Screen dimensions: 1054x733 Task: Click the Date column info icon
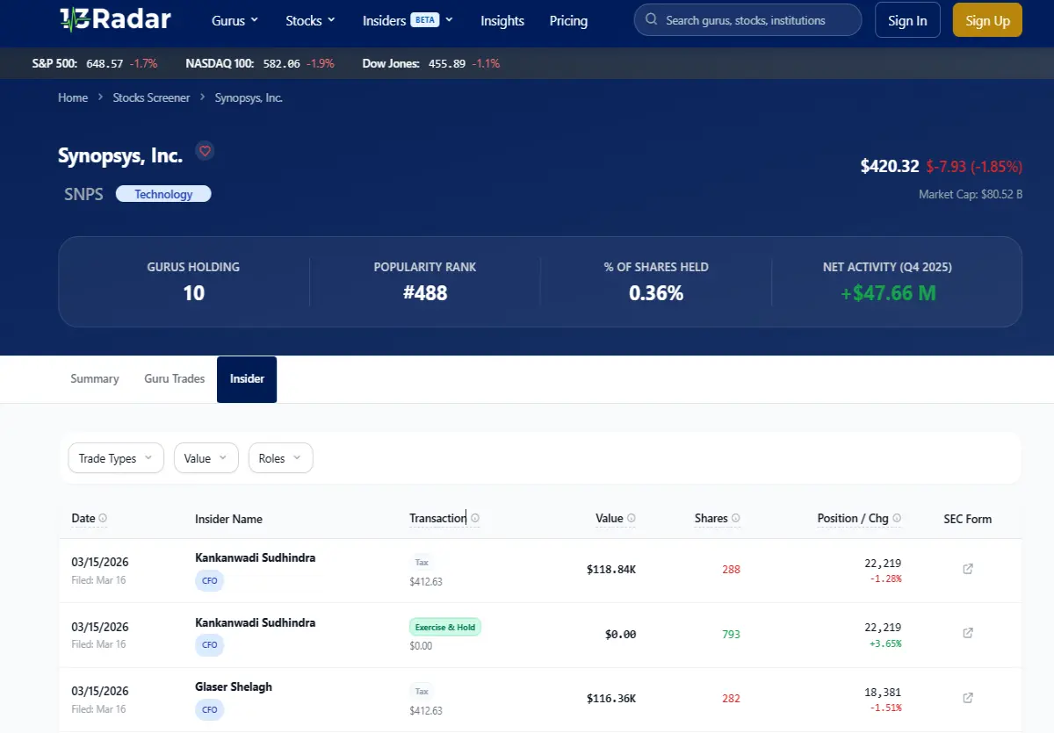103,518
